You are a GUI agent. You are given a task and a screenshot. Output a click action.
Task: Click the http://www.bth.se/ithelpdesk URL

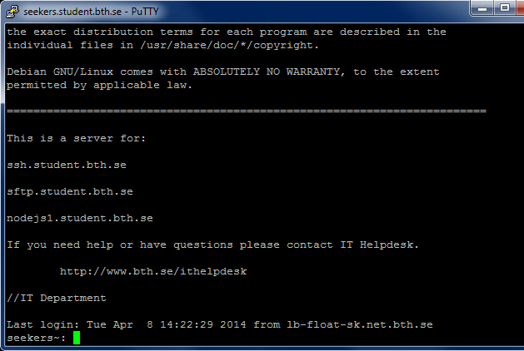pyautogui.click(x=153, y=271)
